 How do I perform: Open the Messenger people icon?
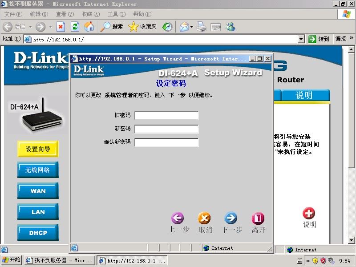click(x=230, y=27)
